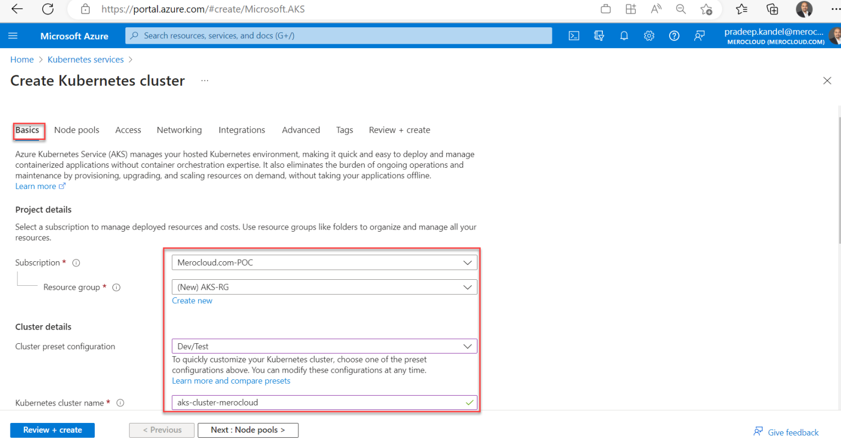This screenshot has height=441, width=841.
Task: Open the browser Favorites list
Action: (x=741, y=9)
